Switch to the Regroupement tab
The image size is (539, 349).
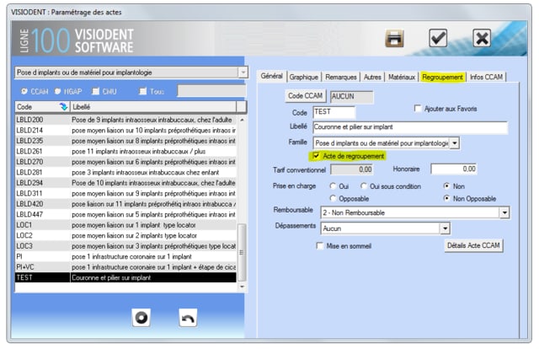[x=443, y=77]
